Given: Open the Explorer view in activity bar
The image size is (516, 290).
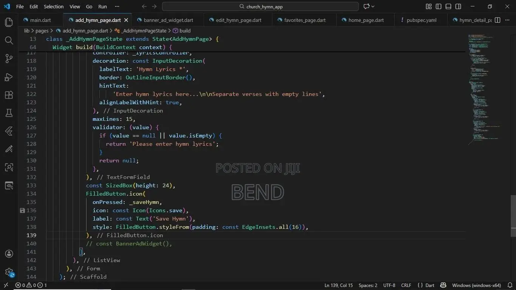Looking at the screenshot, I should pyautogui.click(x=9, y=22).
